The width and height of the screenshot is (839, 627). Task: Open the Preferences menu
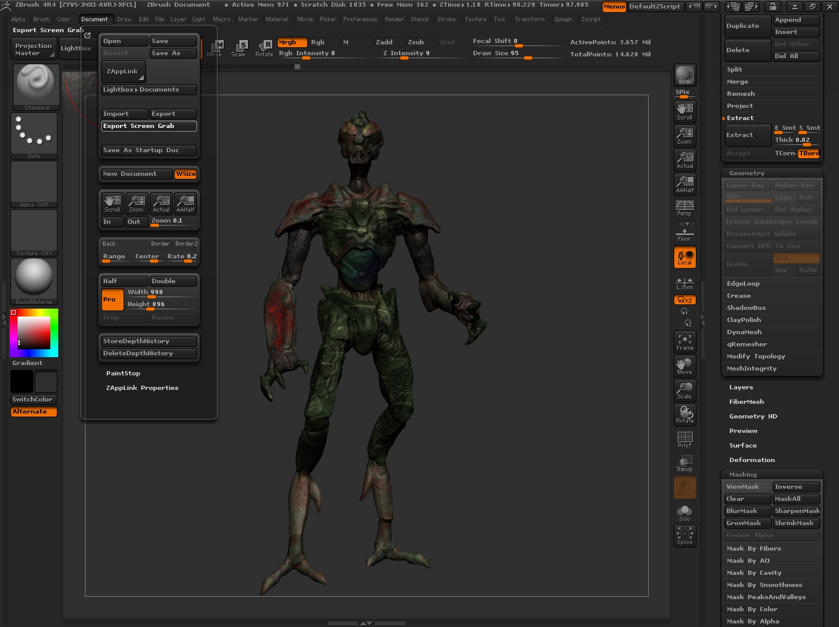click(360, 19)
